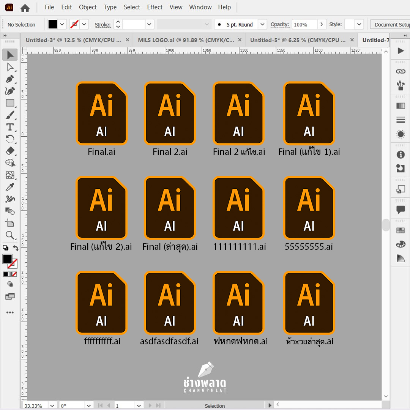Expand the stroke weight dropdown
This screenshot has width=410, height=410.
tap(150, 25)
